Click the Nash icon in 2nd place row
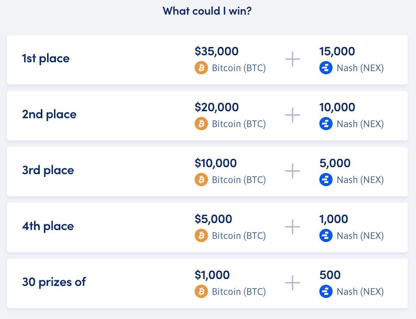Image resolution: width=416 pixels, height=319 pixels. pos(326,124)
